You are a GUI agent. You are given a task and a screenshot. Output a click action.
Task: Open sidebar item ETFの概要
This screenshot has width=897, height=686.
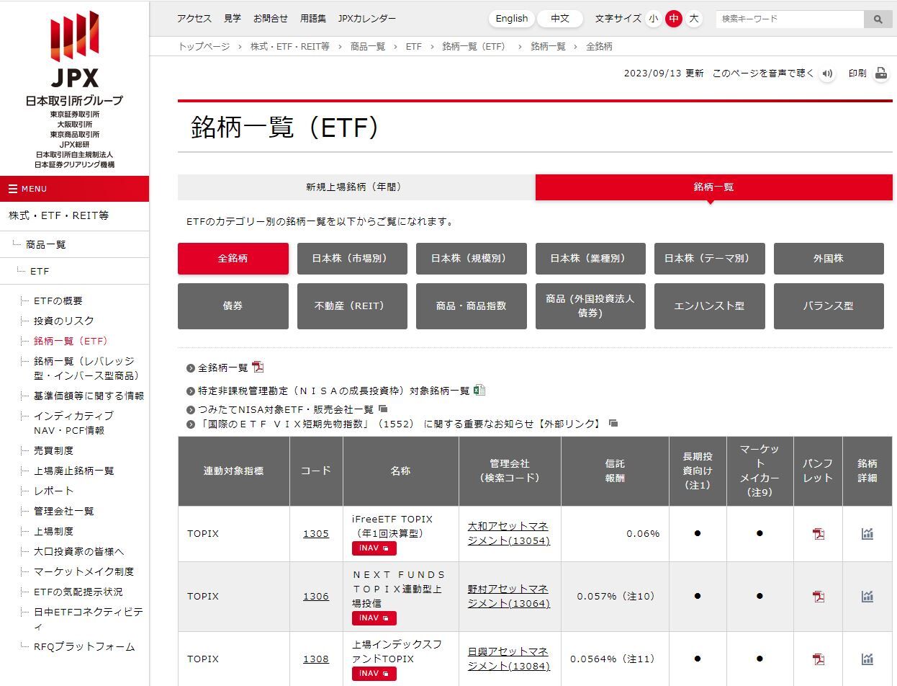click(x=58, y=301)
